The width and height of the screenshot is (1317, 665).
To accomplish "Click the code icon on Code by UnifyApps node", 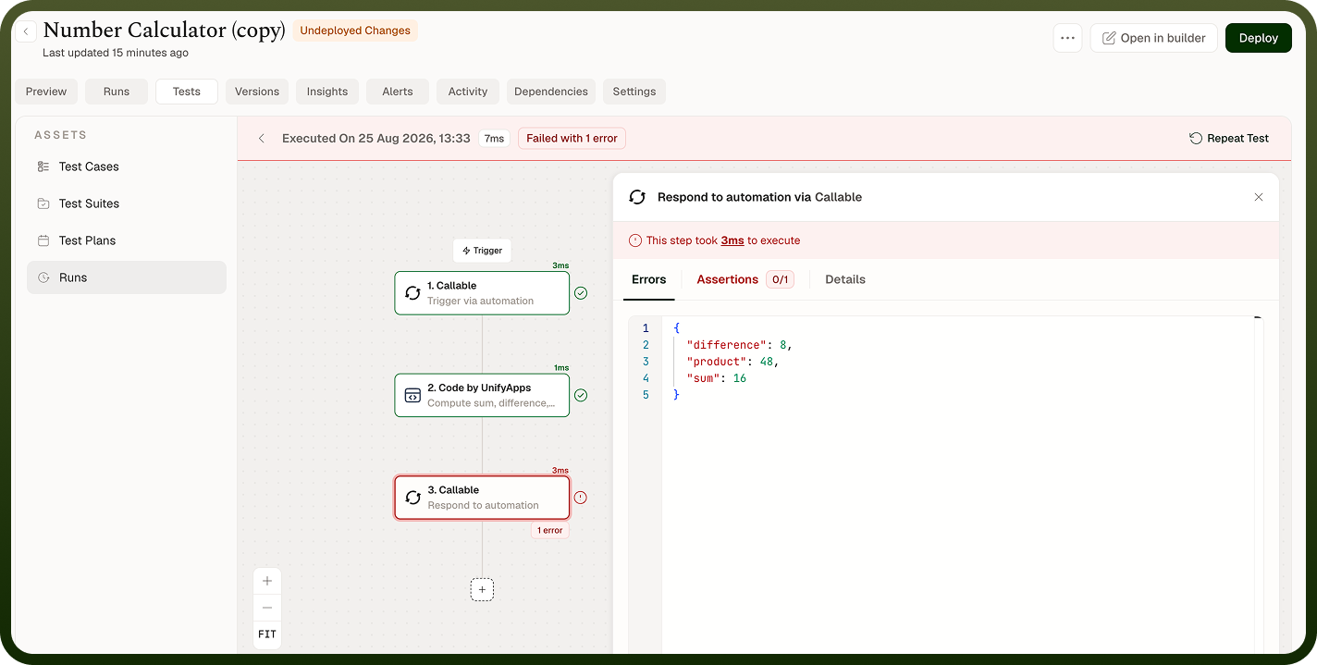I will pos(412,395).
